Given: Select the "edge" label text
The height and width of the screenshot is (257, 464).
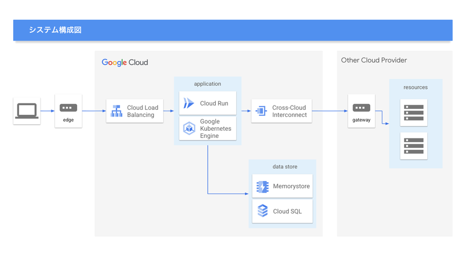Looking at the screenshot, I should point(68,120).
